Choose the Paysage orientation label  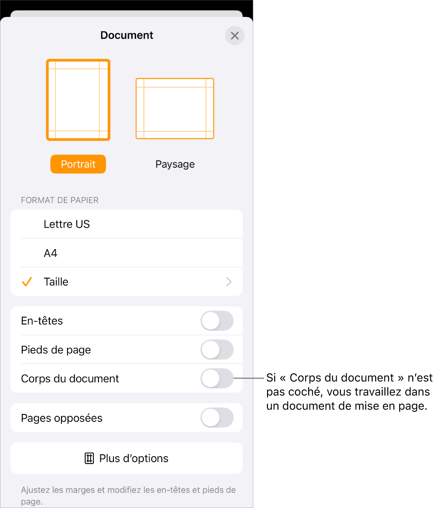pos(175,164)
